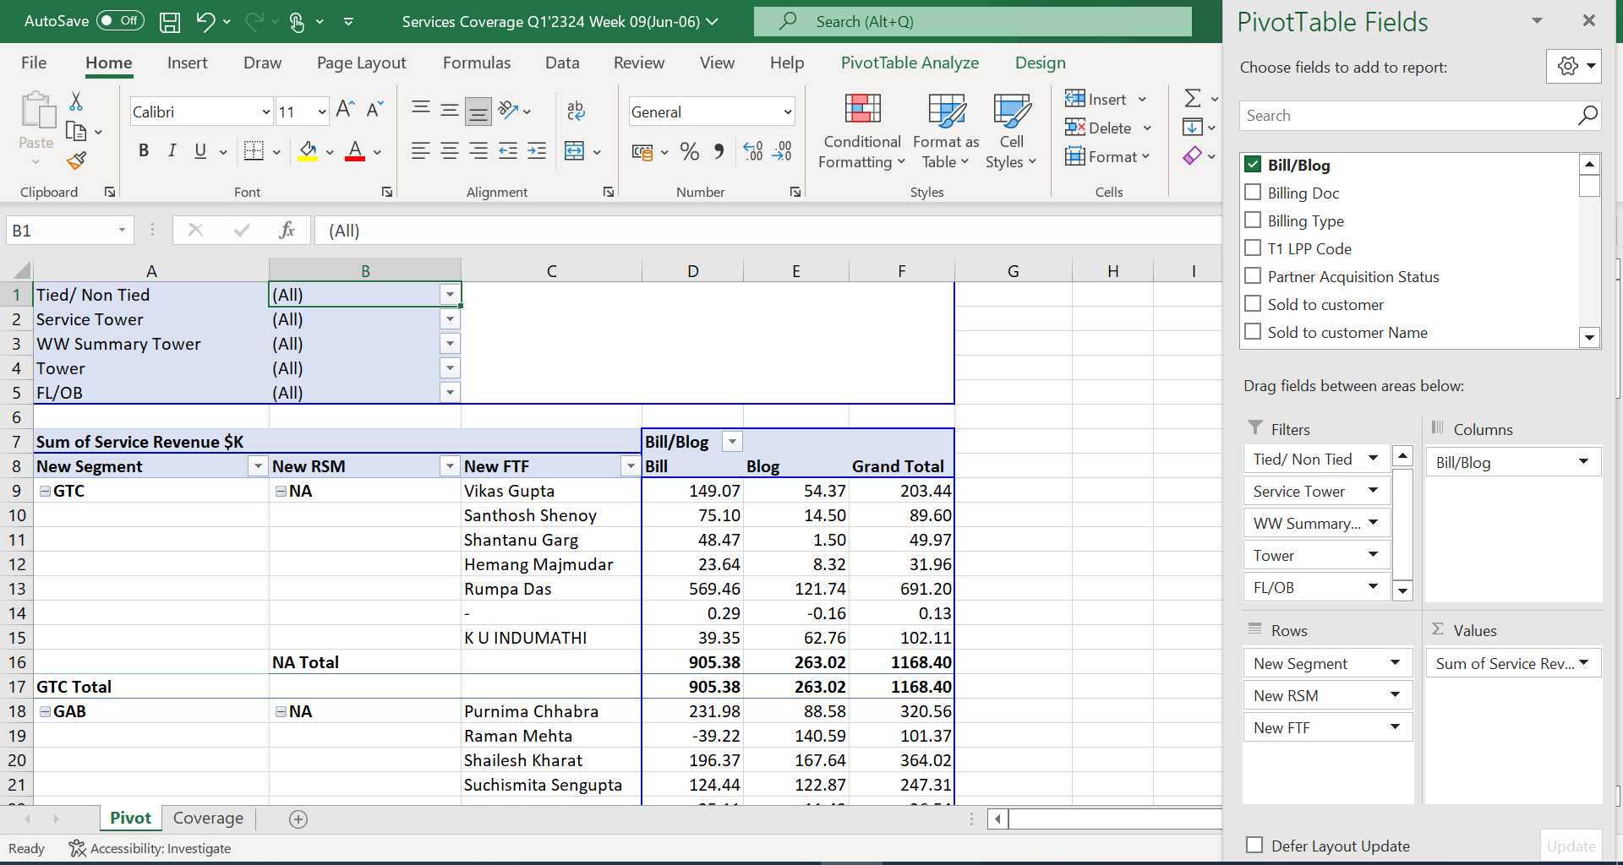Viewport: 1623px width, 865px height.
Task: Enable Defer Layout Update checkbox
Action: point(1255,846)
